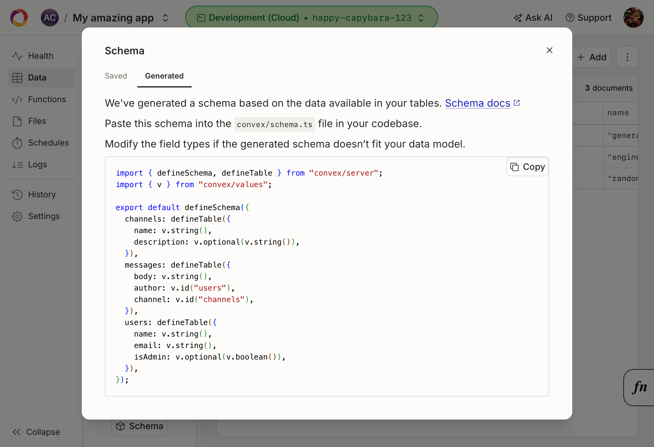Open the vertical three-dot overflow menu
654x447 pixels.
[627, 57]
